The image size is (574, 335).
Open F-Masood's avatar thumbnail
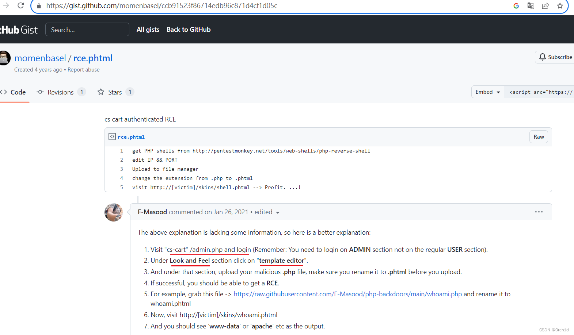click(114, 212)
